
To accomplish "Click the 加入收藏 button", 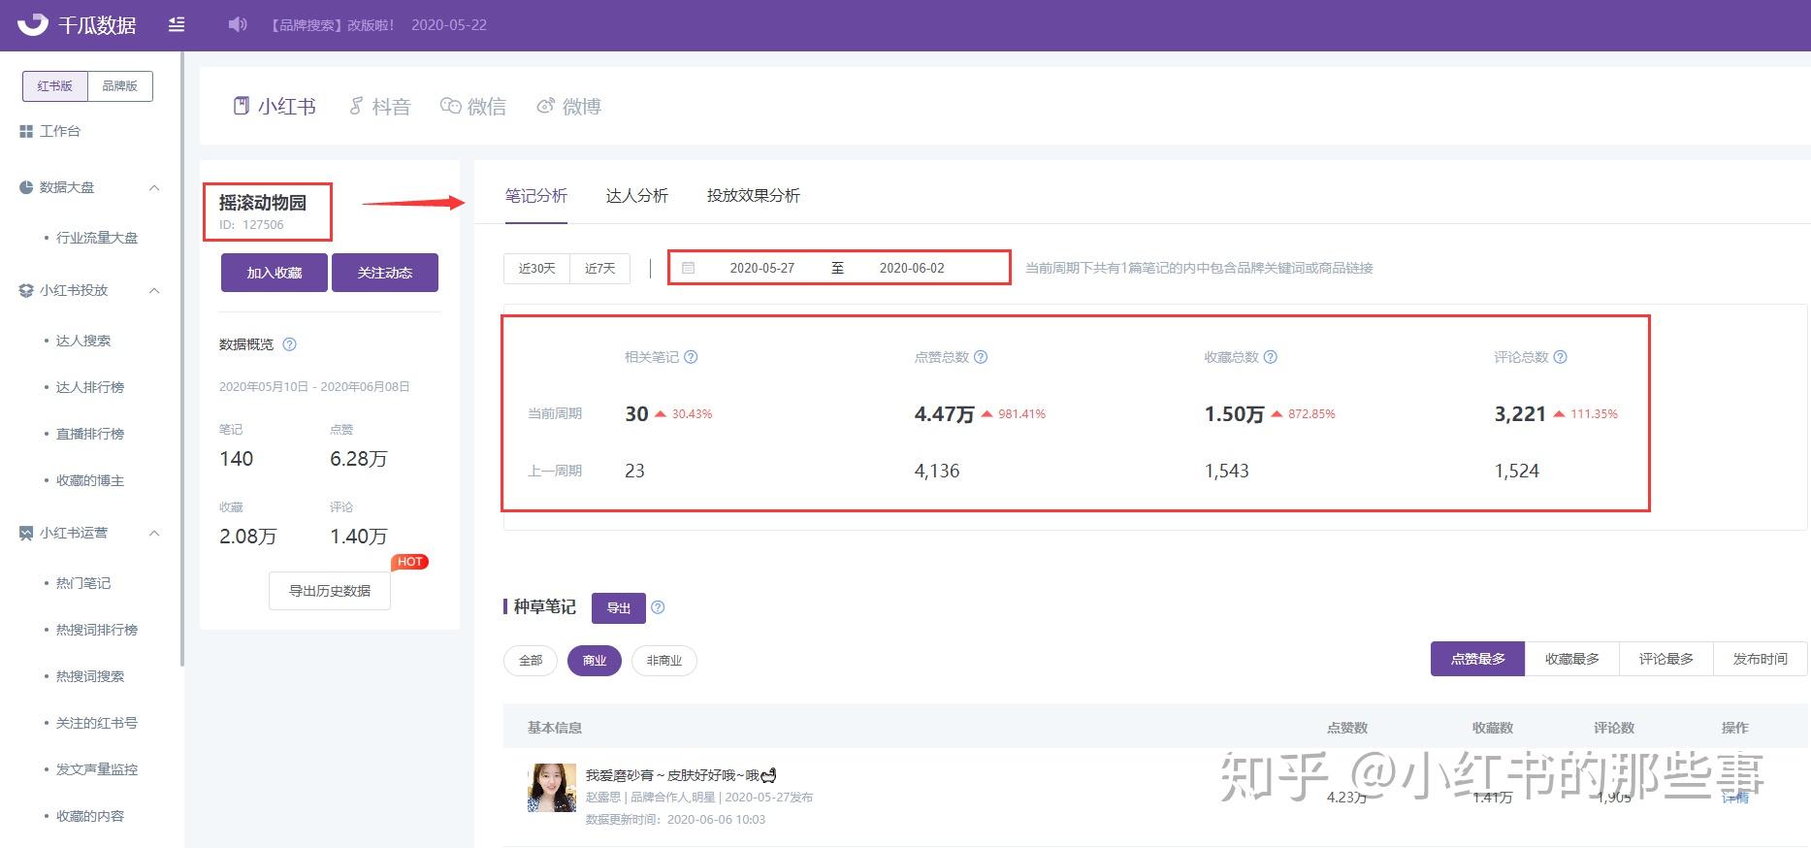I will coord(275,273).
